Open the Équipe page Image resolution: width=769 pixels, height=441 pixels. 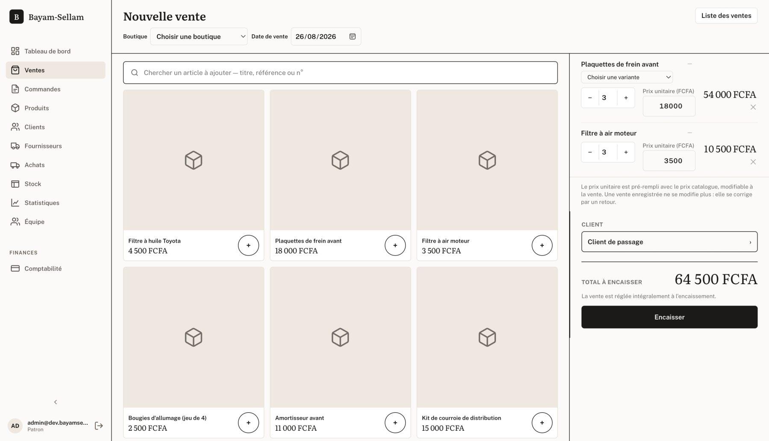[x=56, y=222]
